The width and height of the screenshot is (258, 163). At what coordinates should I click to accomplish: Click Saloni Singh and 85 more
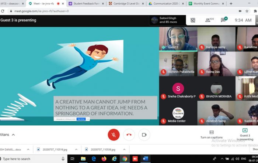click(168, 20)
